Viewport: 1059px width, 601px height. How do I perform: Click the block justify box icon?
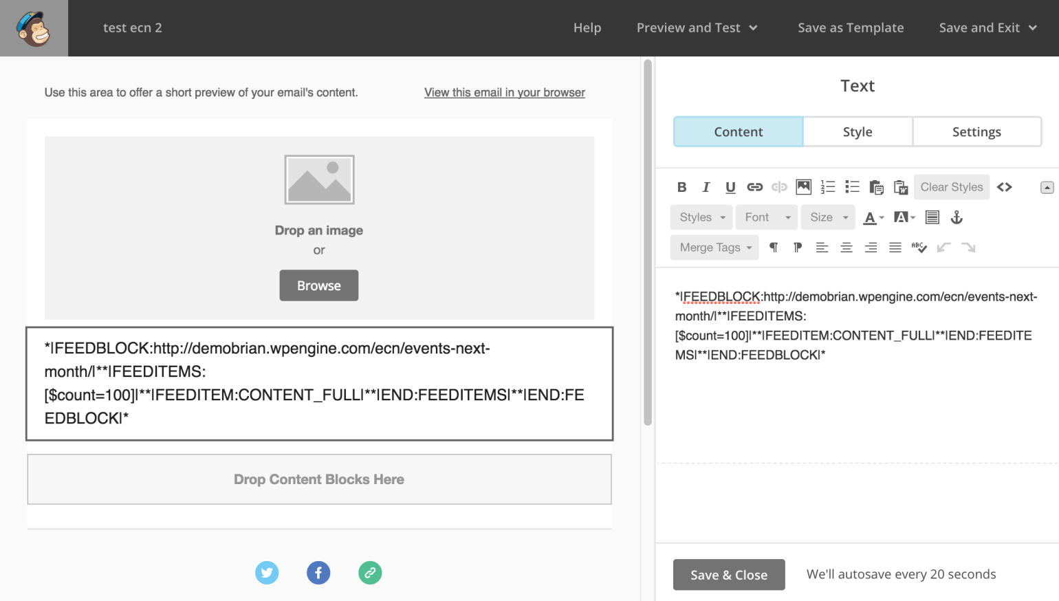click(x=932, y=217)
